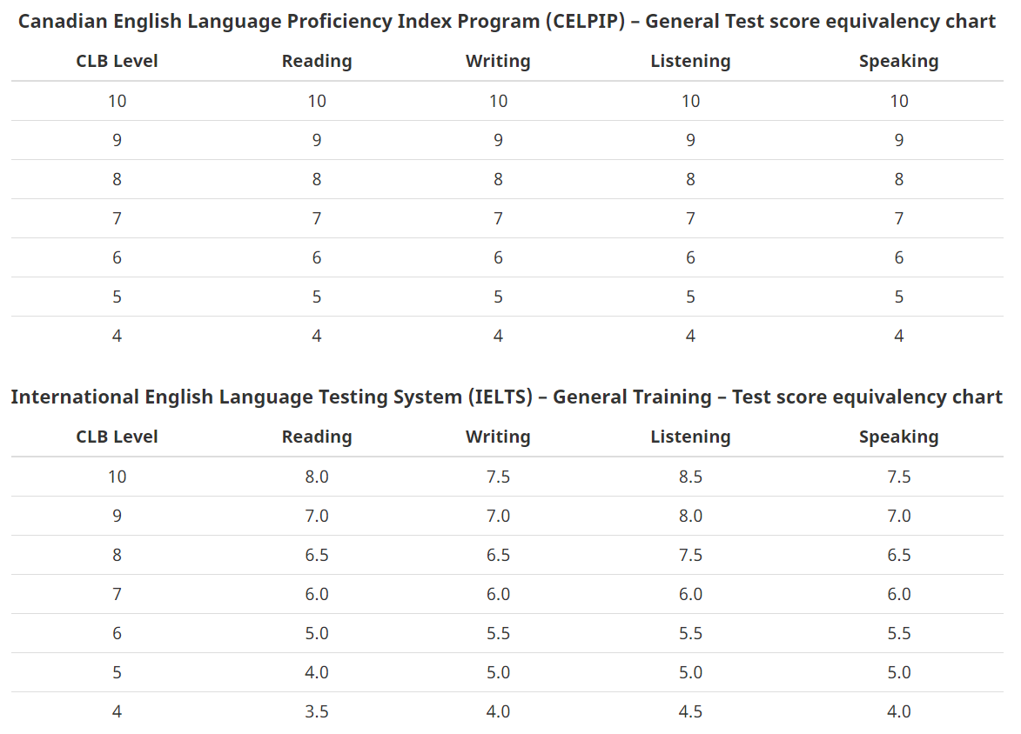Click CELPIP Writing score for CLB 9
This screenshot has width=1021, height=734.
pyautogui.click(x=498, y=141)
